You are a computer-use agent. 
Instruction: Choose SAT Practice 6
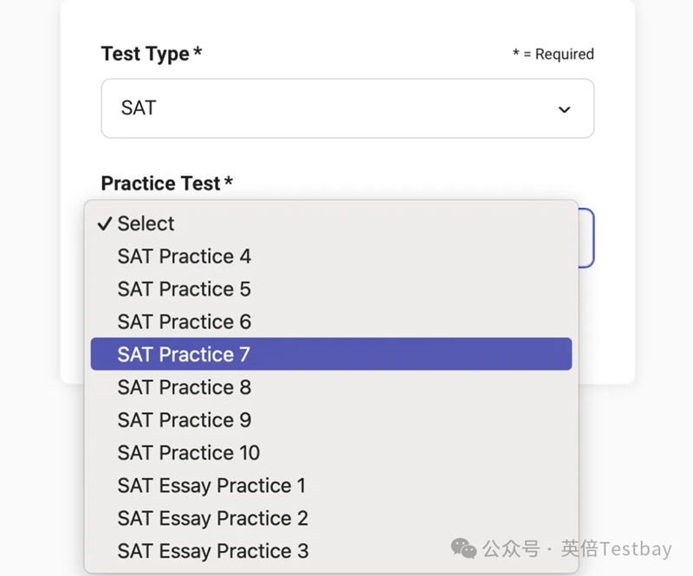pyautogui.click(x=185, y=321)
